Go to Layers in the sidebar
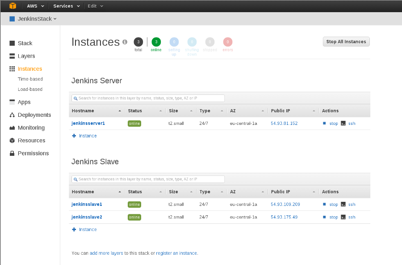 coord(26,56)
